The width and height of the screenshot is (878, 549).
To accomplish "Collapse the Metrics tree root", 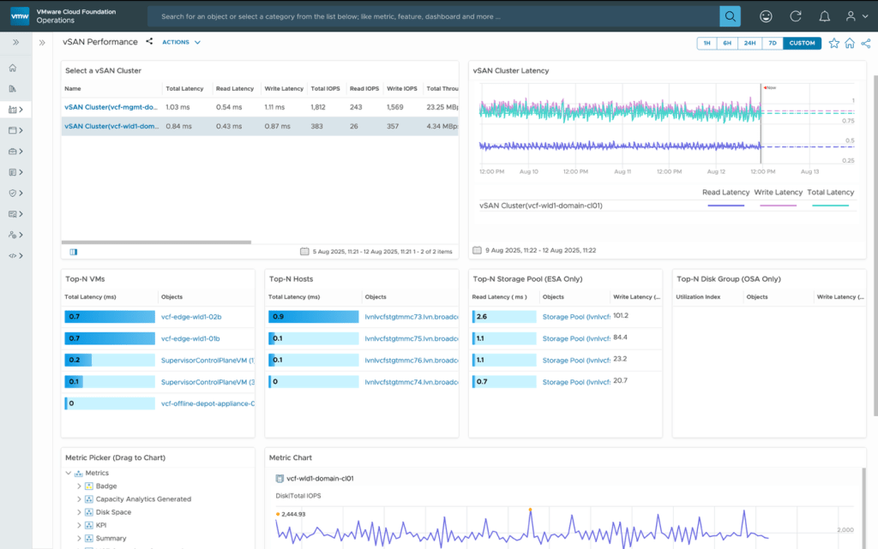I will point(69,473).
